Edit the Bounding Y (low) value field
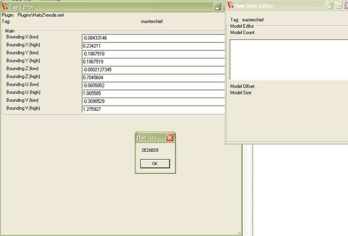 [x=154, y=54]
